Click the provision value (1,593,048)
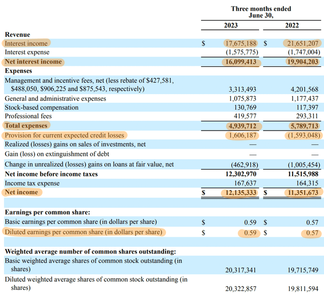This screenshot has width=324, height=299. 304,136
